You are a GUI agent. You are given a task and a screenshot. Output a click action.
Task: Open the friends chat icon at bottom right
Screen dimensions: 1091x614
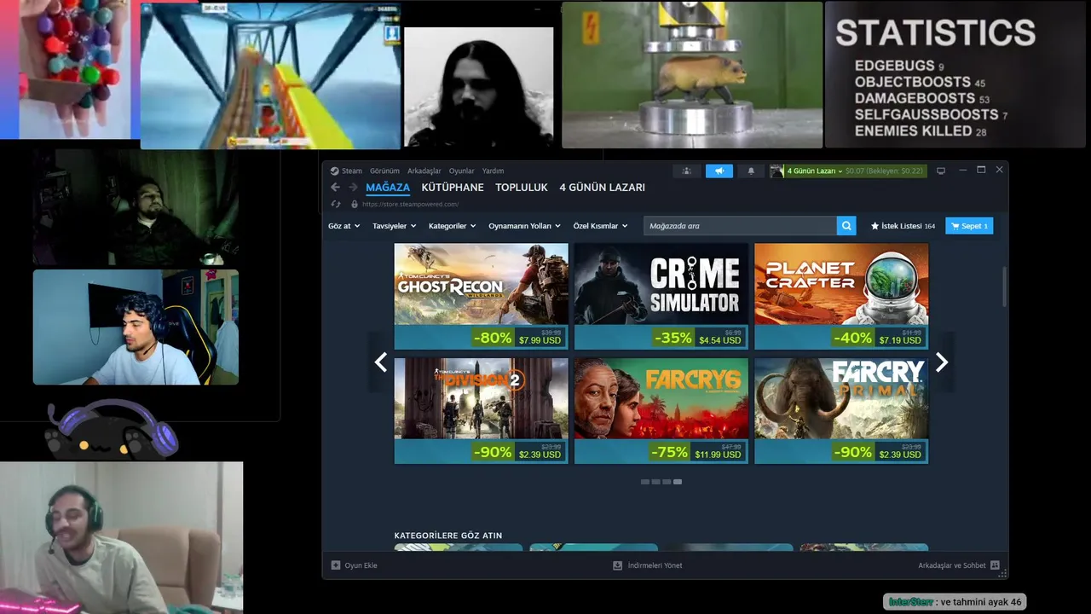pos(996,565)
